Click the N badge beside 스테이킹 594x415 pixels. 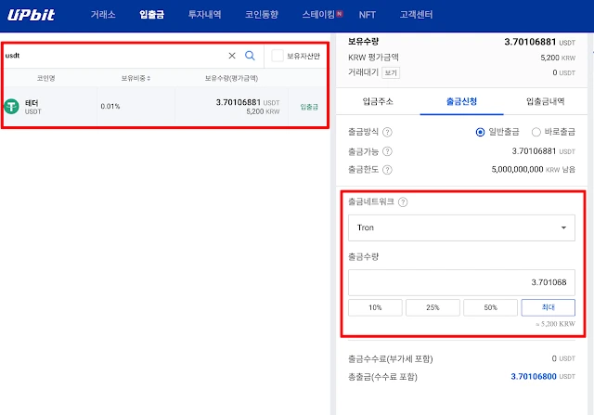[x=340, y=14]
